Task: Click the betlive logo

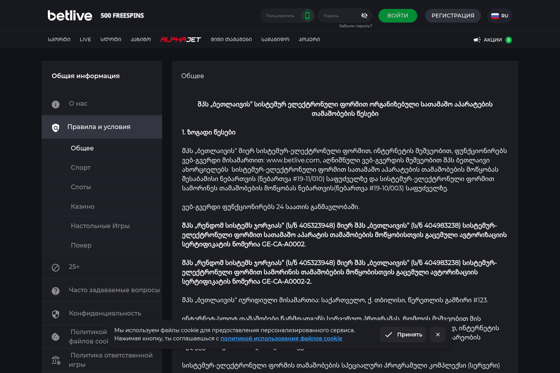Action: [70, 16]
